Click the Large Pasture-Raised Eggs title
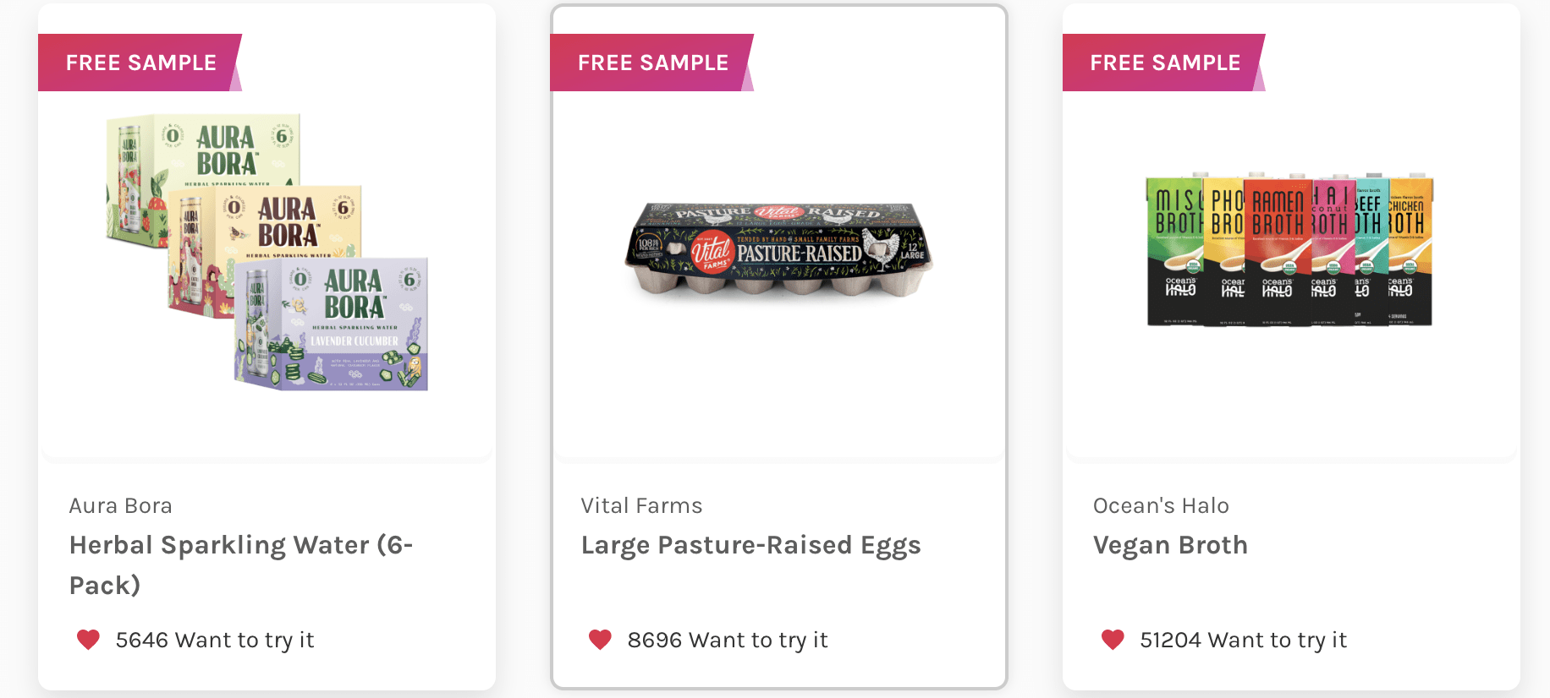The image size is (1550, 698). 750,545
